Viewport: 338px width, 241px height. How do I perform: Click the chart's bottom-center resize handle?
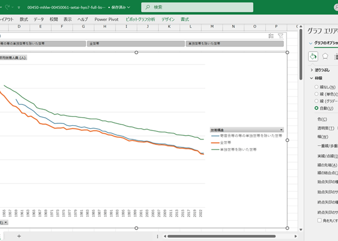136,228
